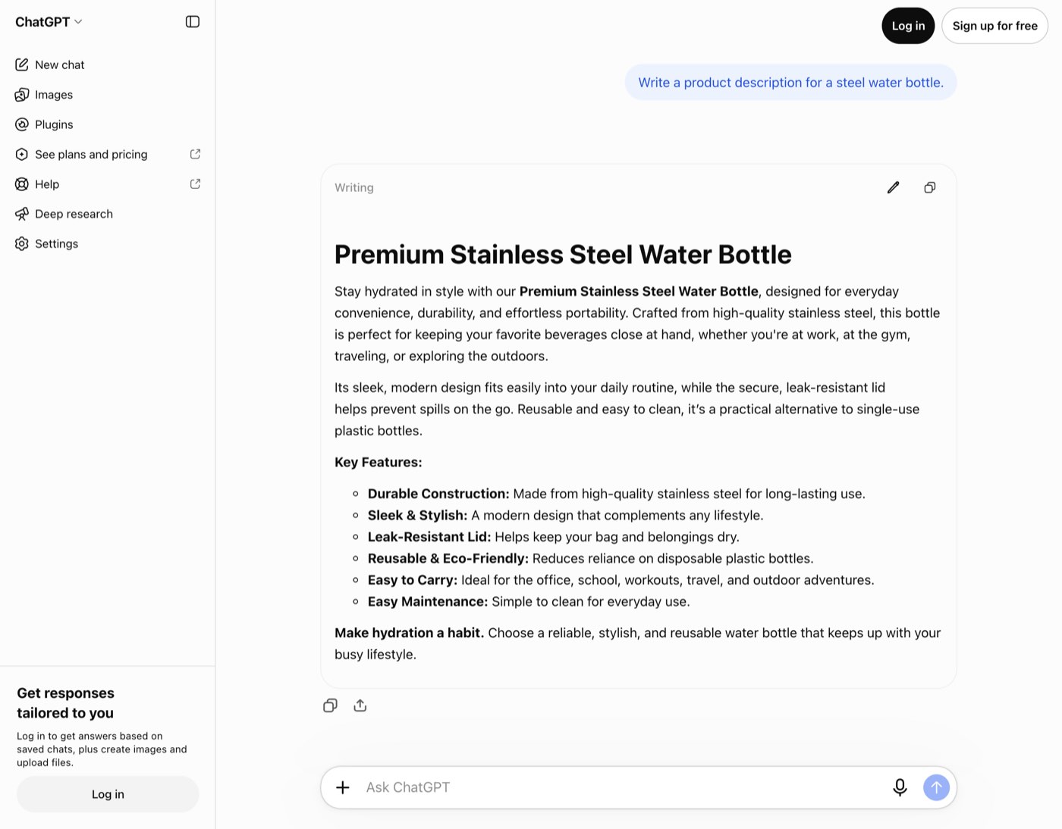This screenshot has width=1062, height=829.
Task: Click the See plans and pricing icon
Action: pos(22,154)
